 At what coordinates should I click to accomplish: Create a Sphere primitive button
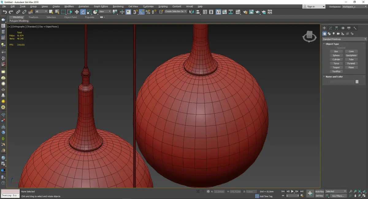click(336, 55)
